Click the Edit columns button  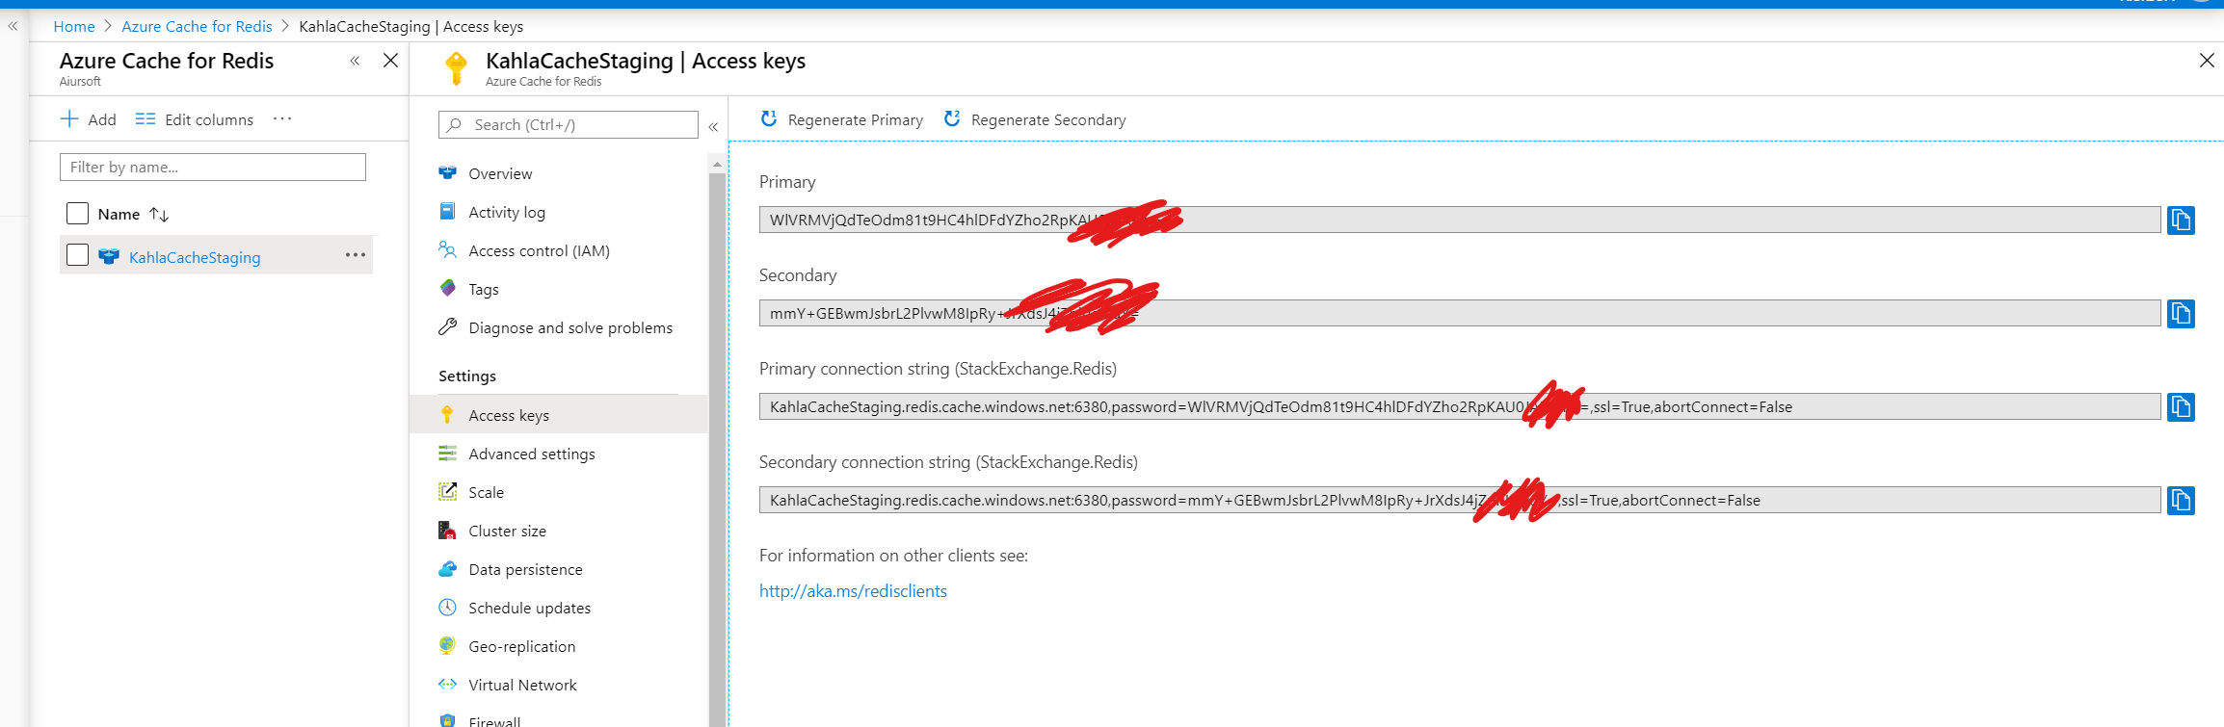click(195, 119)
